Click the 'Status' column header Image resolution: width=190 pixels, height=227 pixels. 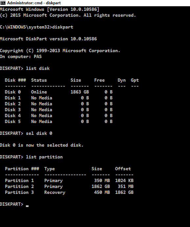[39, 80]
